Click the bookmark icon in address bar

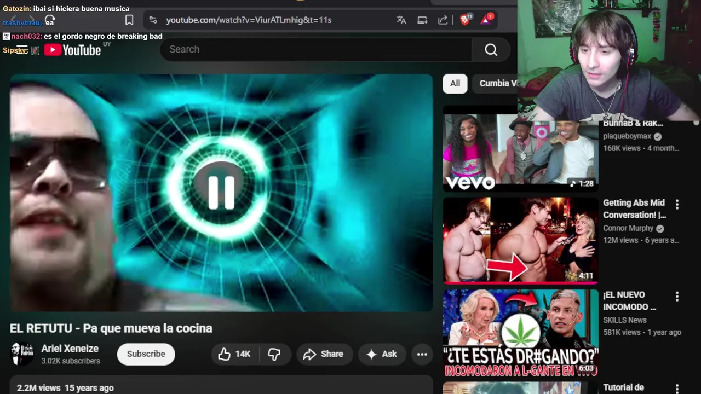(x=129, y=20)
